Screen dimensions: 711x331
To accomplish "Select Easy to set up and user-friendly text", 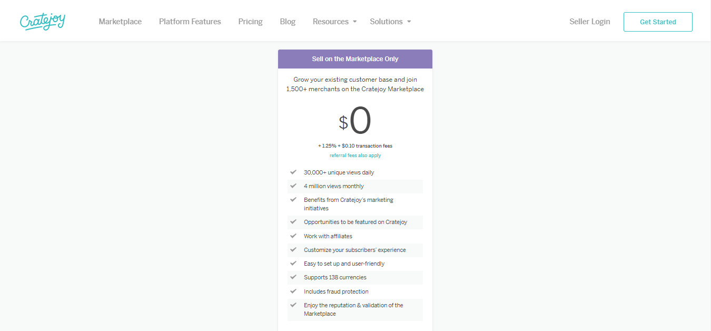I will (x=344, y=264).
